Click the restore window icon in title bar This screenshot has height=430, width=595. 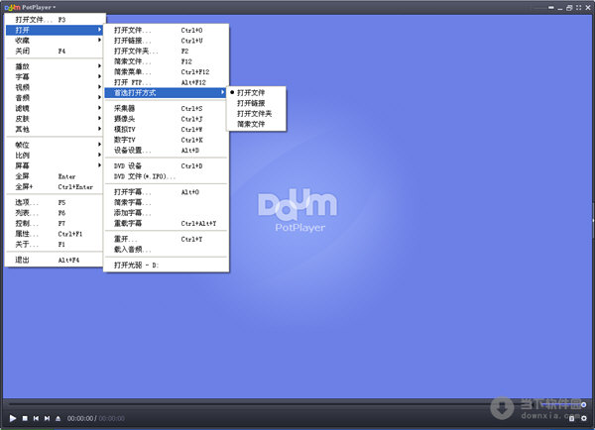coord(569,7)
